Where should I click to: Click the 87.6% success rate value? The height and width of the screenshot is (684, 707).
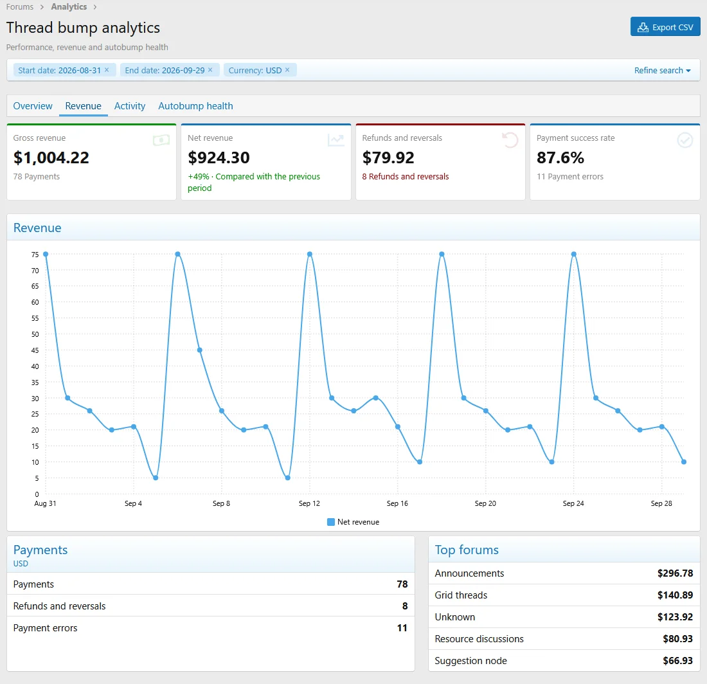click(560, 157)
